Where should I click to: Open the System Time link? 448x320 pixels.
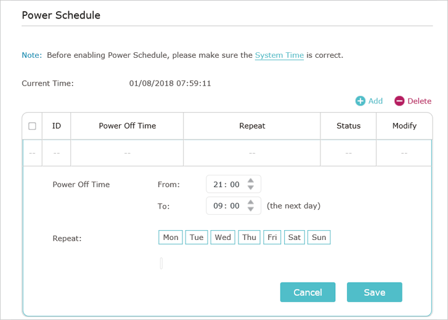(x=279, y=55)
